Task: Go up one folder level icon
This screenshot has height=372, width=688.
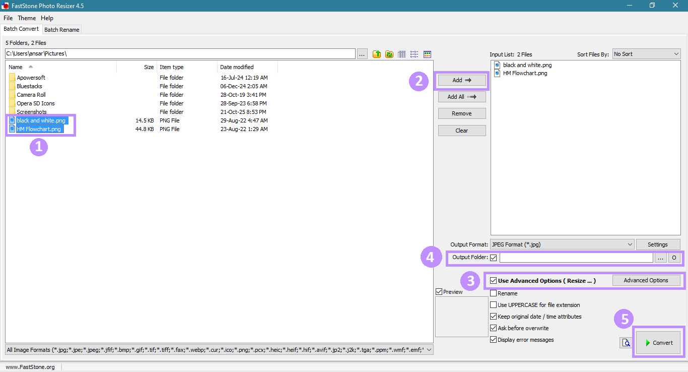Action: [x=377, y=54]
